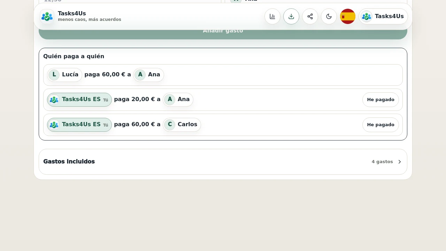Toggle dark mode with moon icon
Screen dimensions: 446x251
tap(329, 16)
